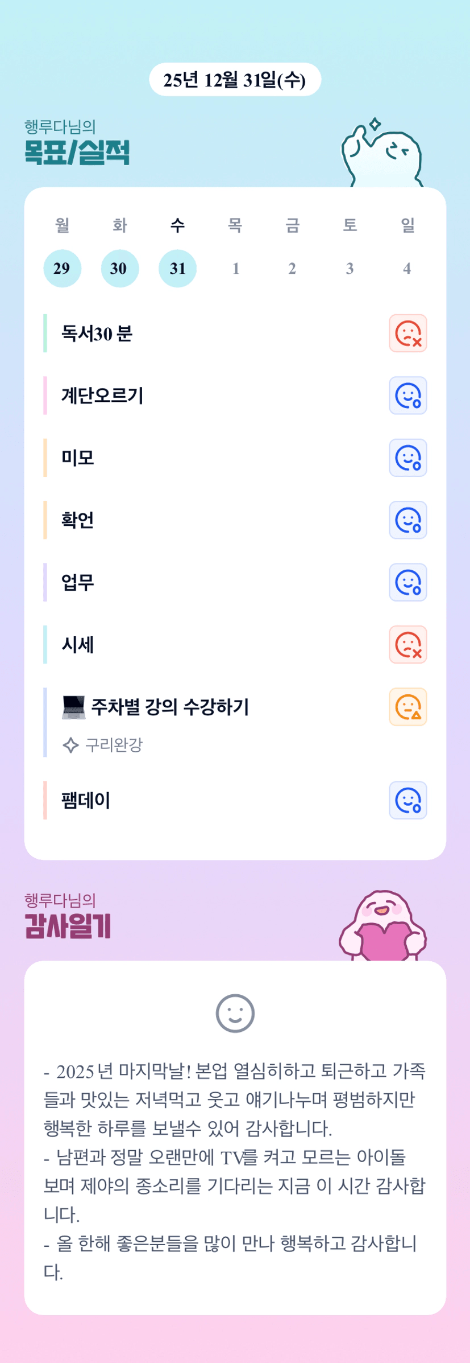Click the 25년 12월 31일(수) date pill
The width and height of the screenshot is (470, 1363).
pos(235,80)
